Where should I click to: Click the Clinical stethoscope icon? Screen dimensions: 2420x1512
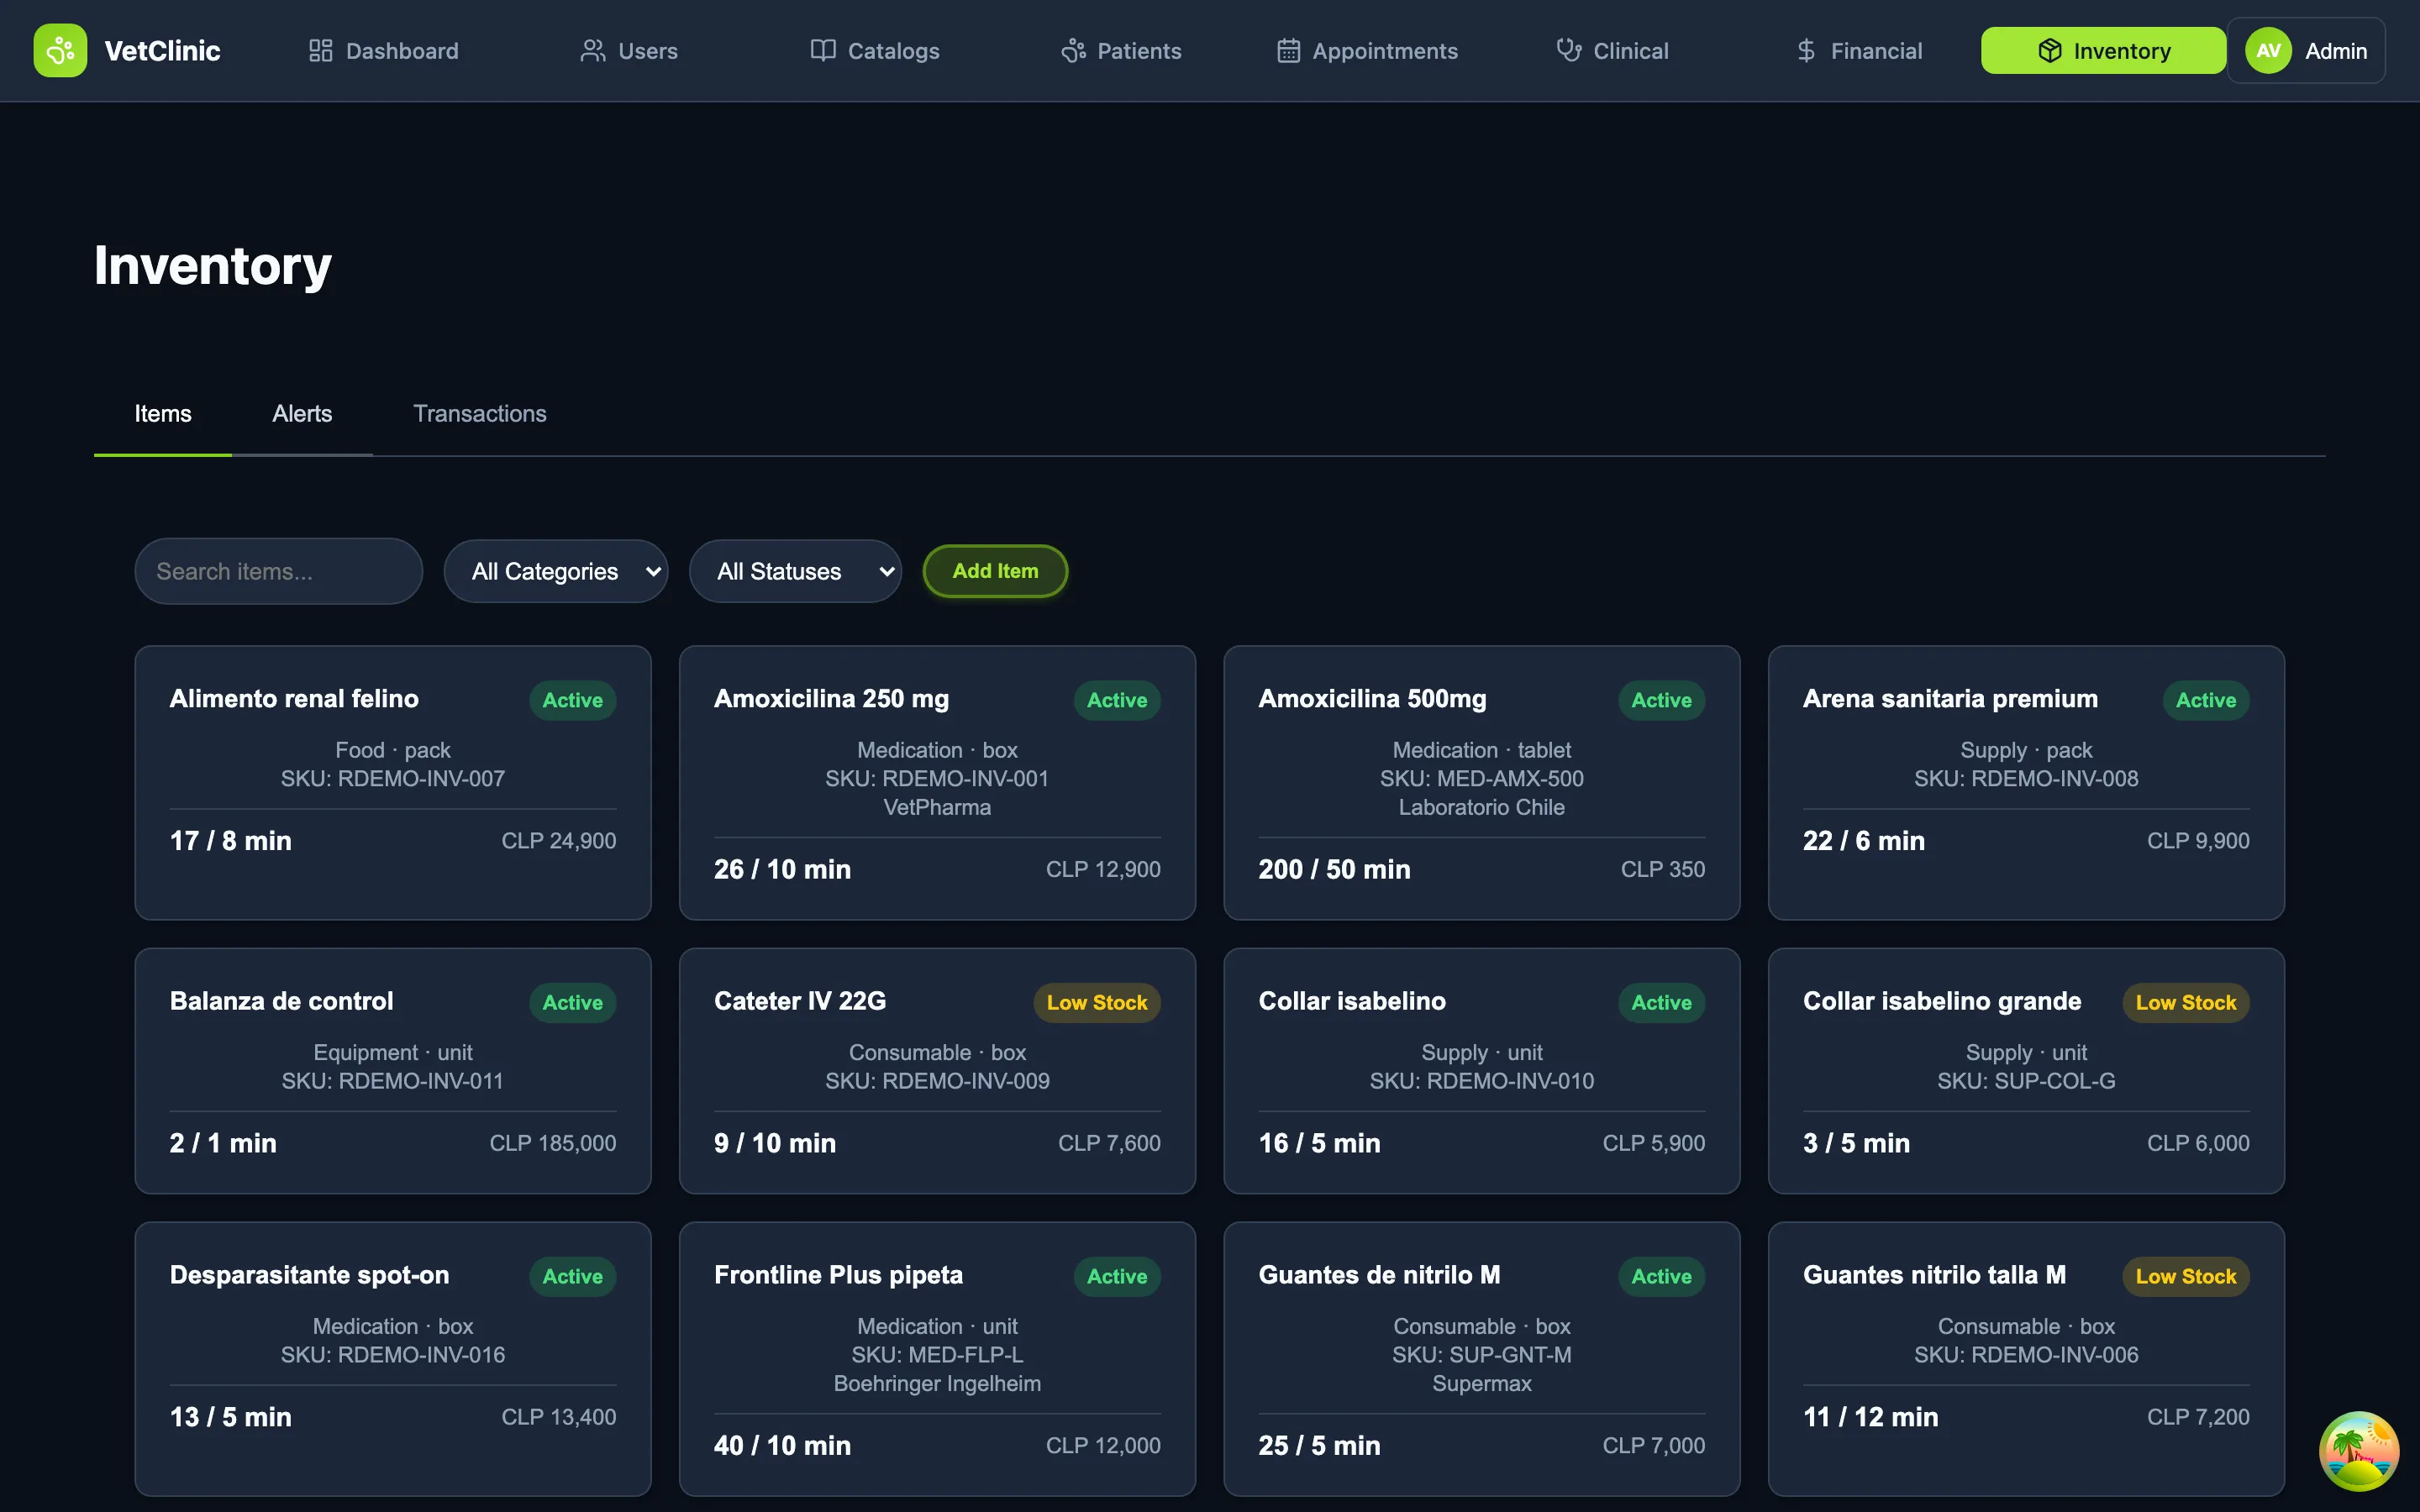[x=1568, y=50]
